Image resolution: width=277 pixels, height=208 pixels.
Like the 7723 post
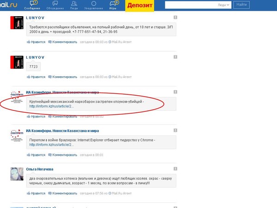[36, 77]
